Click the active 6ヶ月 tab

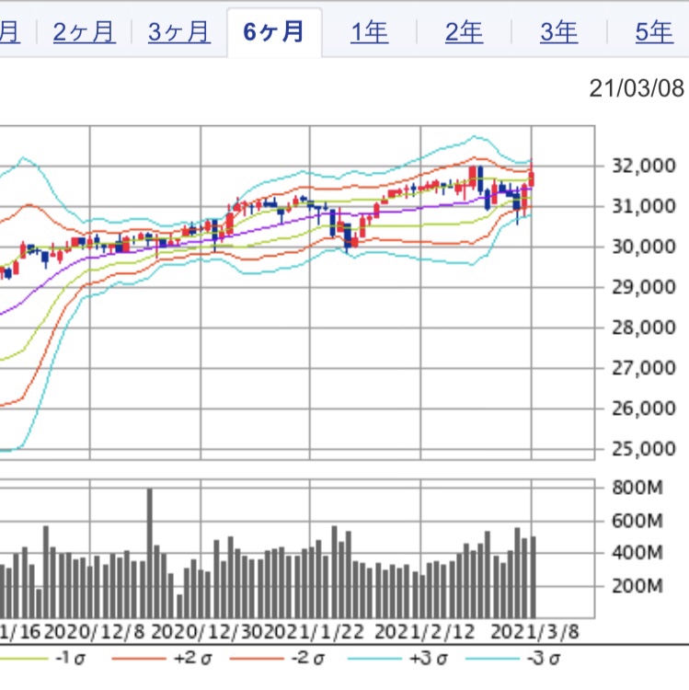click(274, 32)
